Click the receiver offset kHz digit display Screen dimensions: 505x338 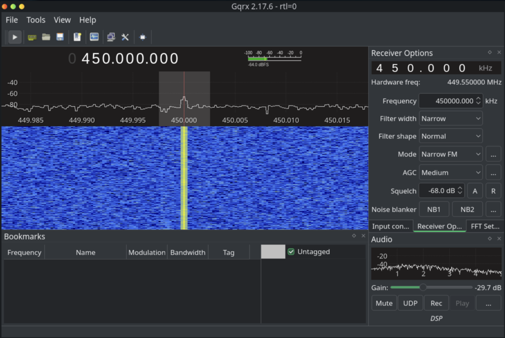click(x=436, y=68)
